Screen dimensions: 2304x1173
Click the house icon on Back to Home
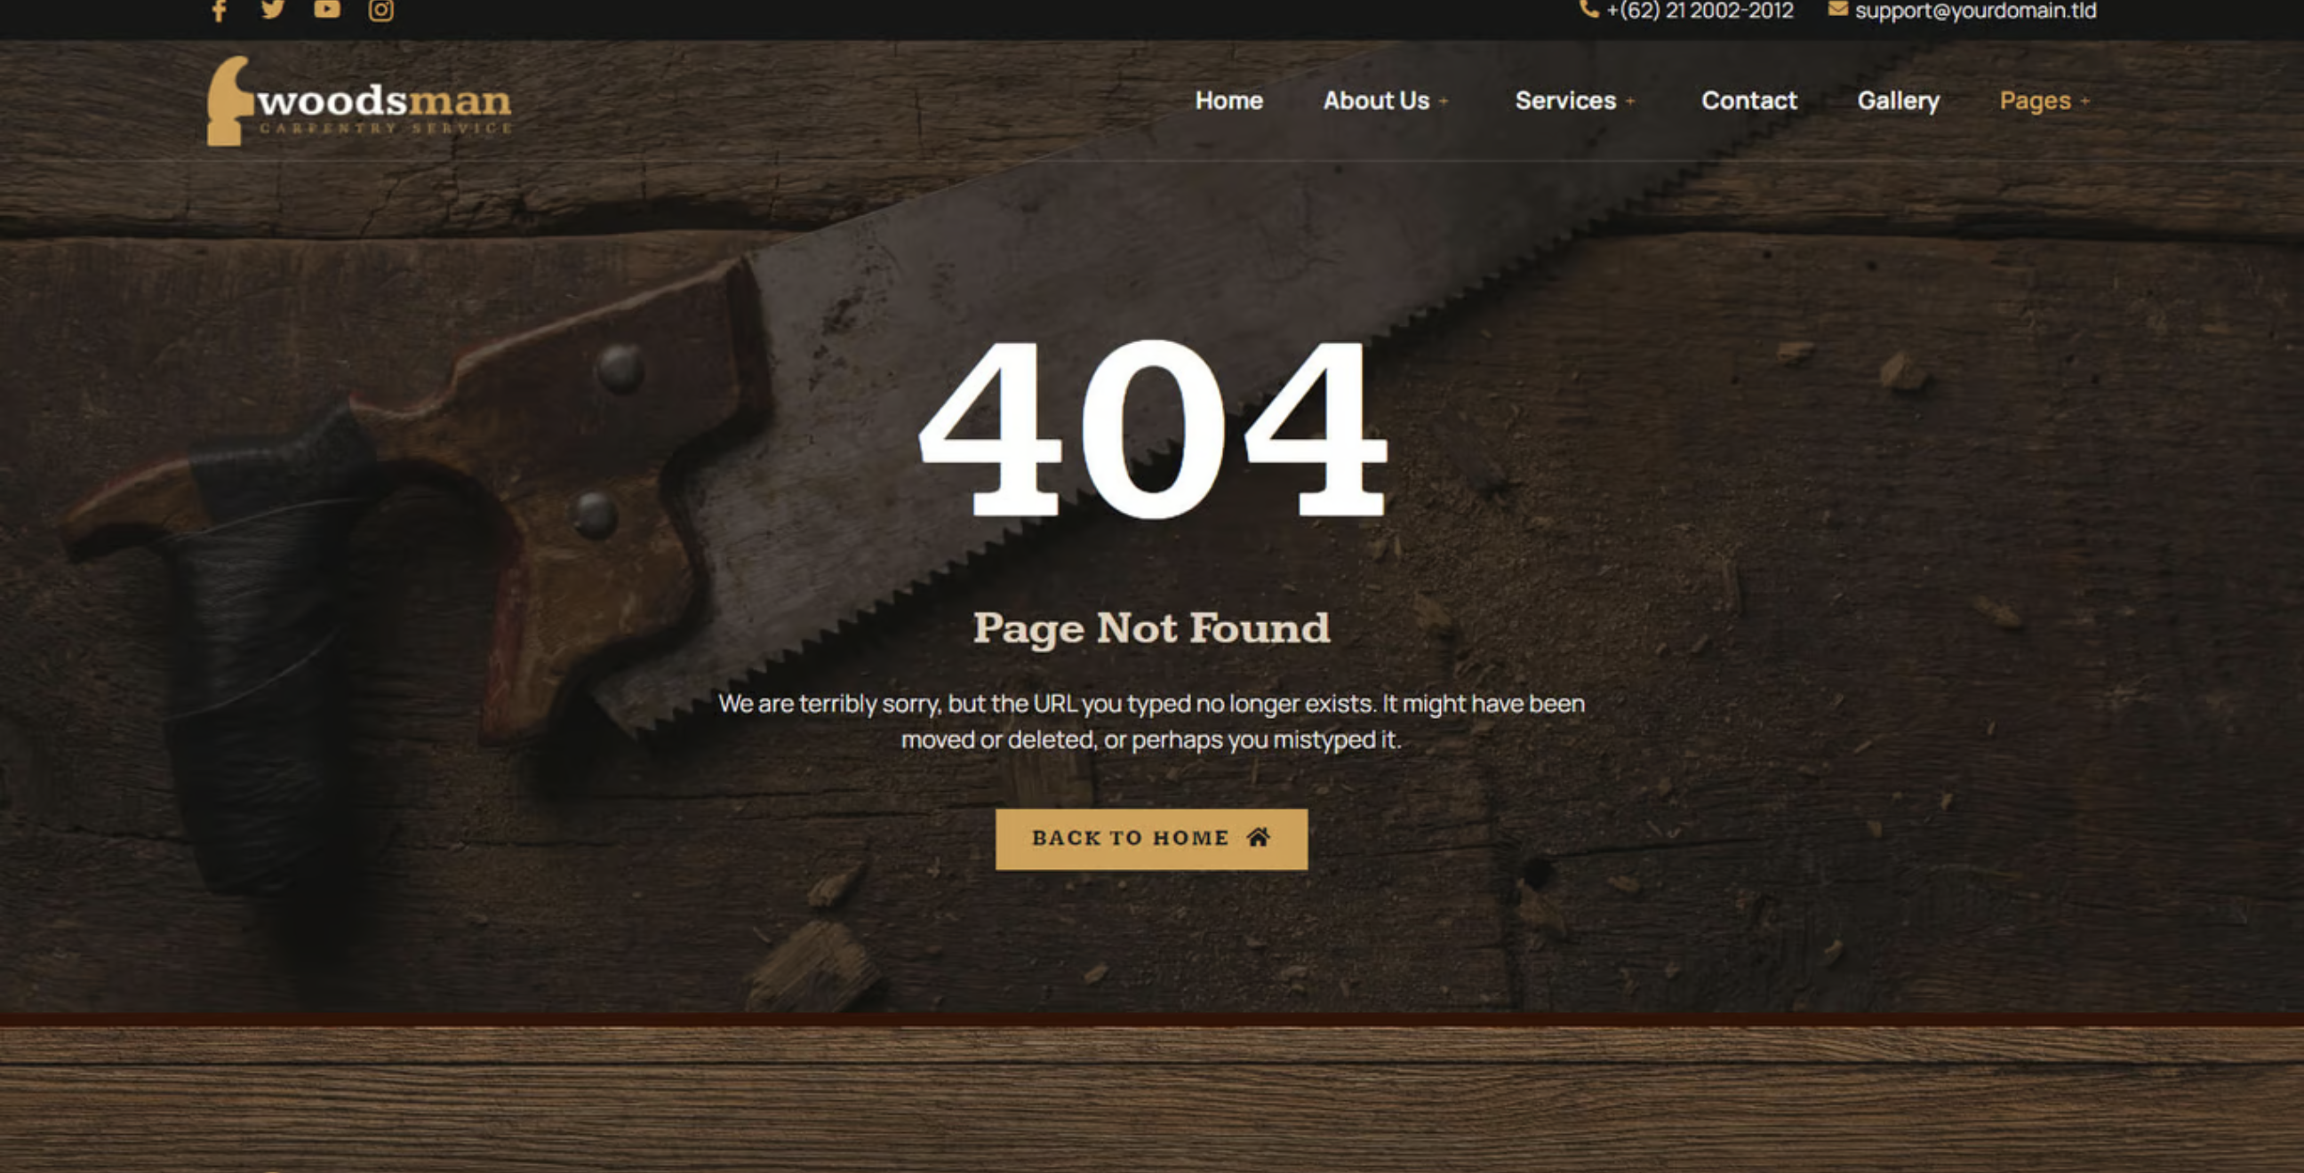pos(1259,837)
